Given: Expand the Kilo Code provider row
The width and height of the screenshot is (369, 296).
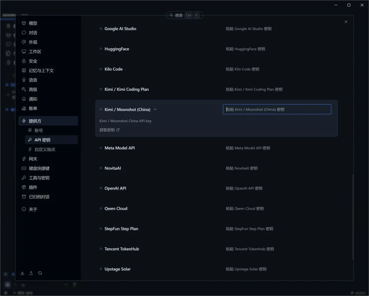Looking at the screenshot, I should tap(113, 69).
